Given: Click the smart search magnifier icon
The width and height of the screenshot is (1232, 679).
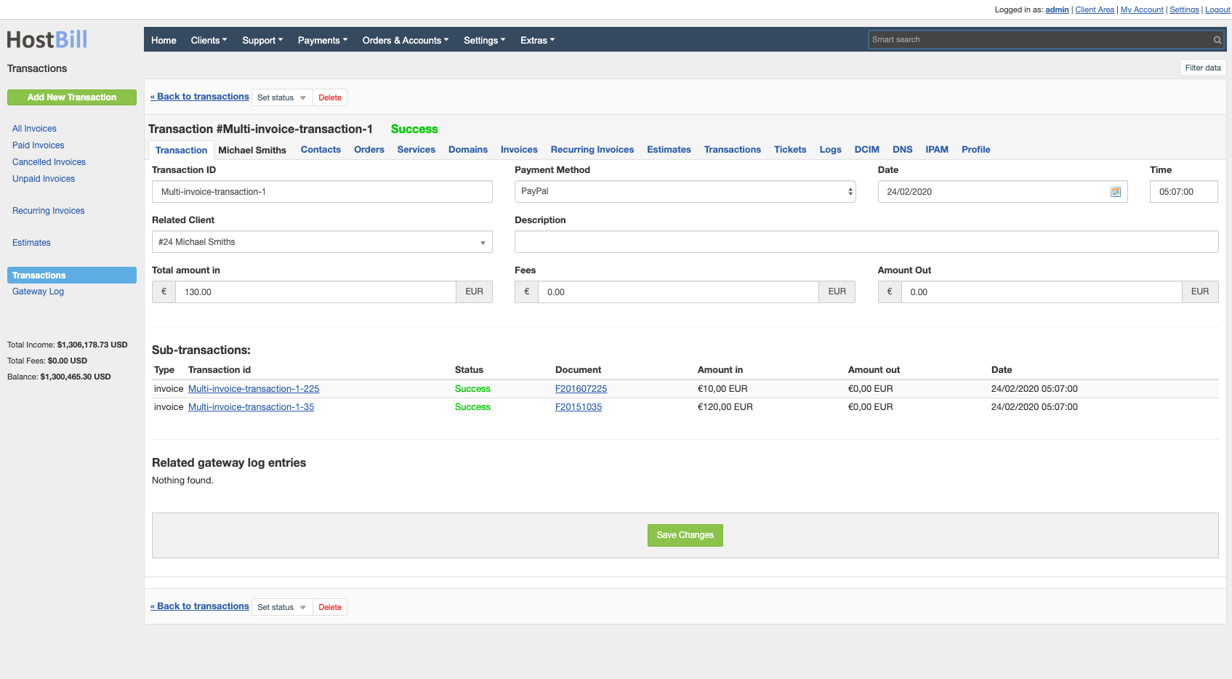Looking at the screenshot, I should [x=1217, y=40].
